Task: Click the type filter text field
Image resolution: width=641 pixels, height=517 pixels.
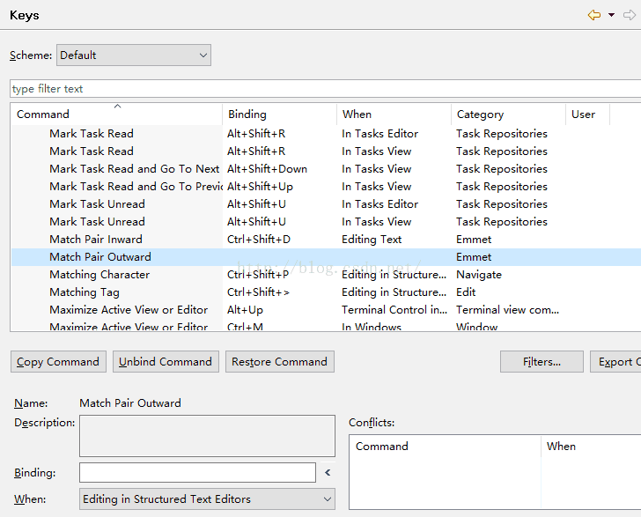Action: click(x=324, y=89)
